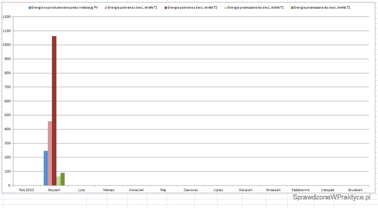Click the tall dark red bar in Styczeń
This screenshot has width=378, height=208.
coord(54,111)
